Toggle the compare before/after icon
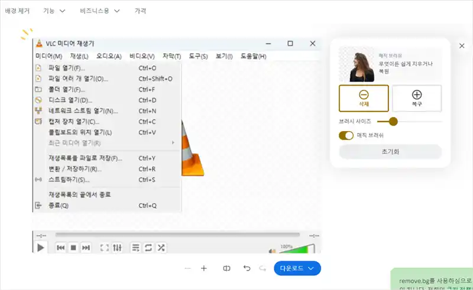The height and width of the screenshot is (290, 473). click(x=226, y=268)
